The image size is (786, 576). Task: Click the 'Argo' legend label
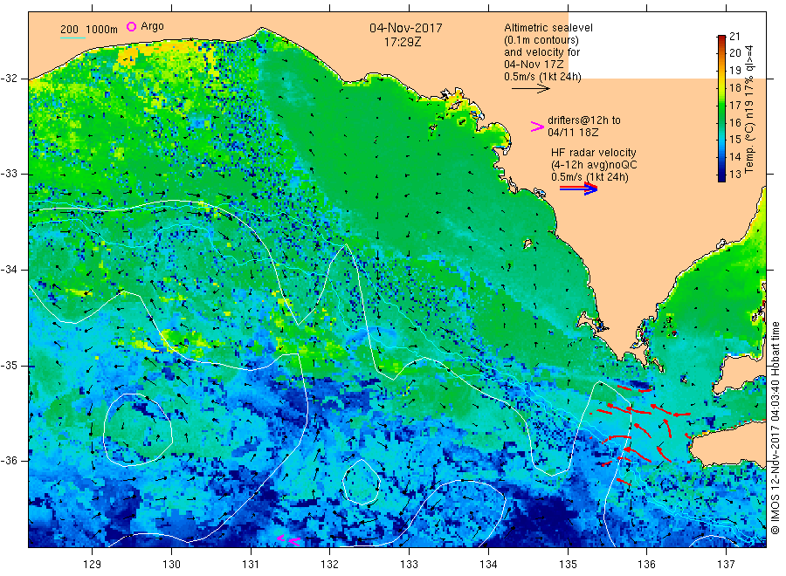pyautogui.click(x=152, y=26)
